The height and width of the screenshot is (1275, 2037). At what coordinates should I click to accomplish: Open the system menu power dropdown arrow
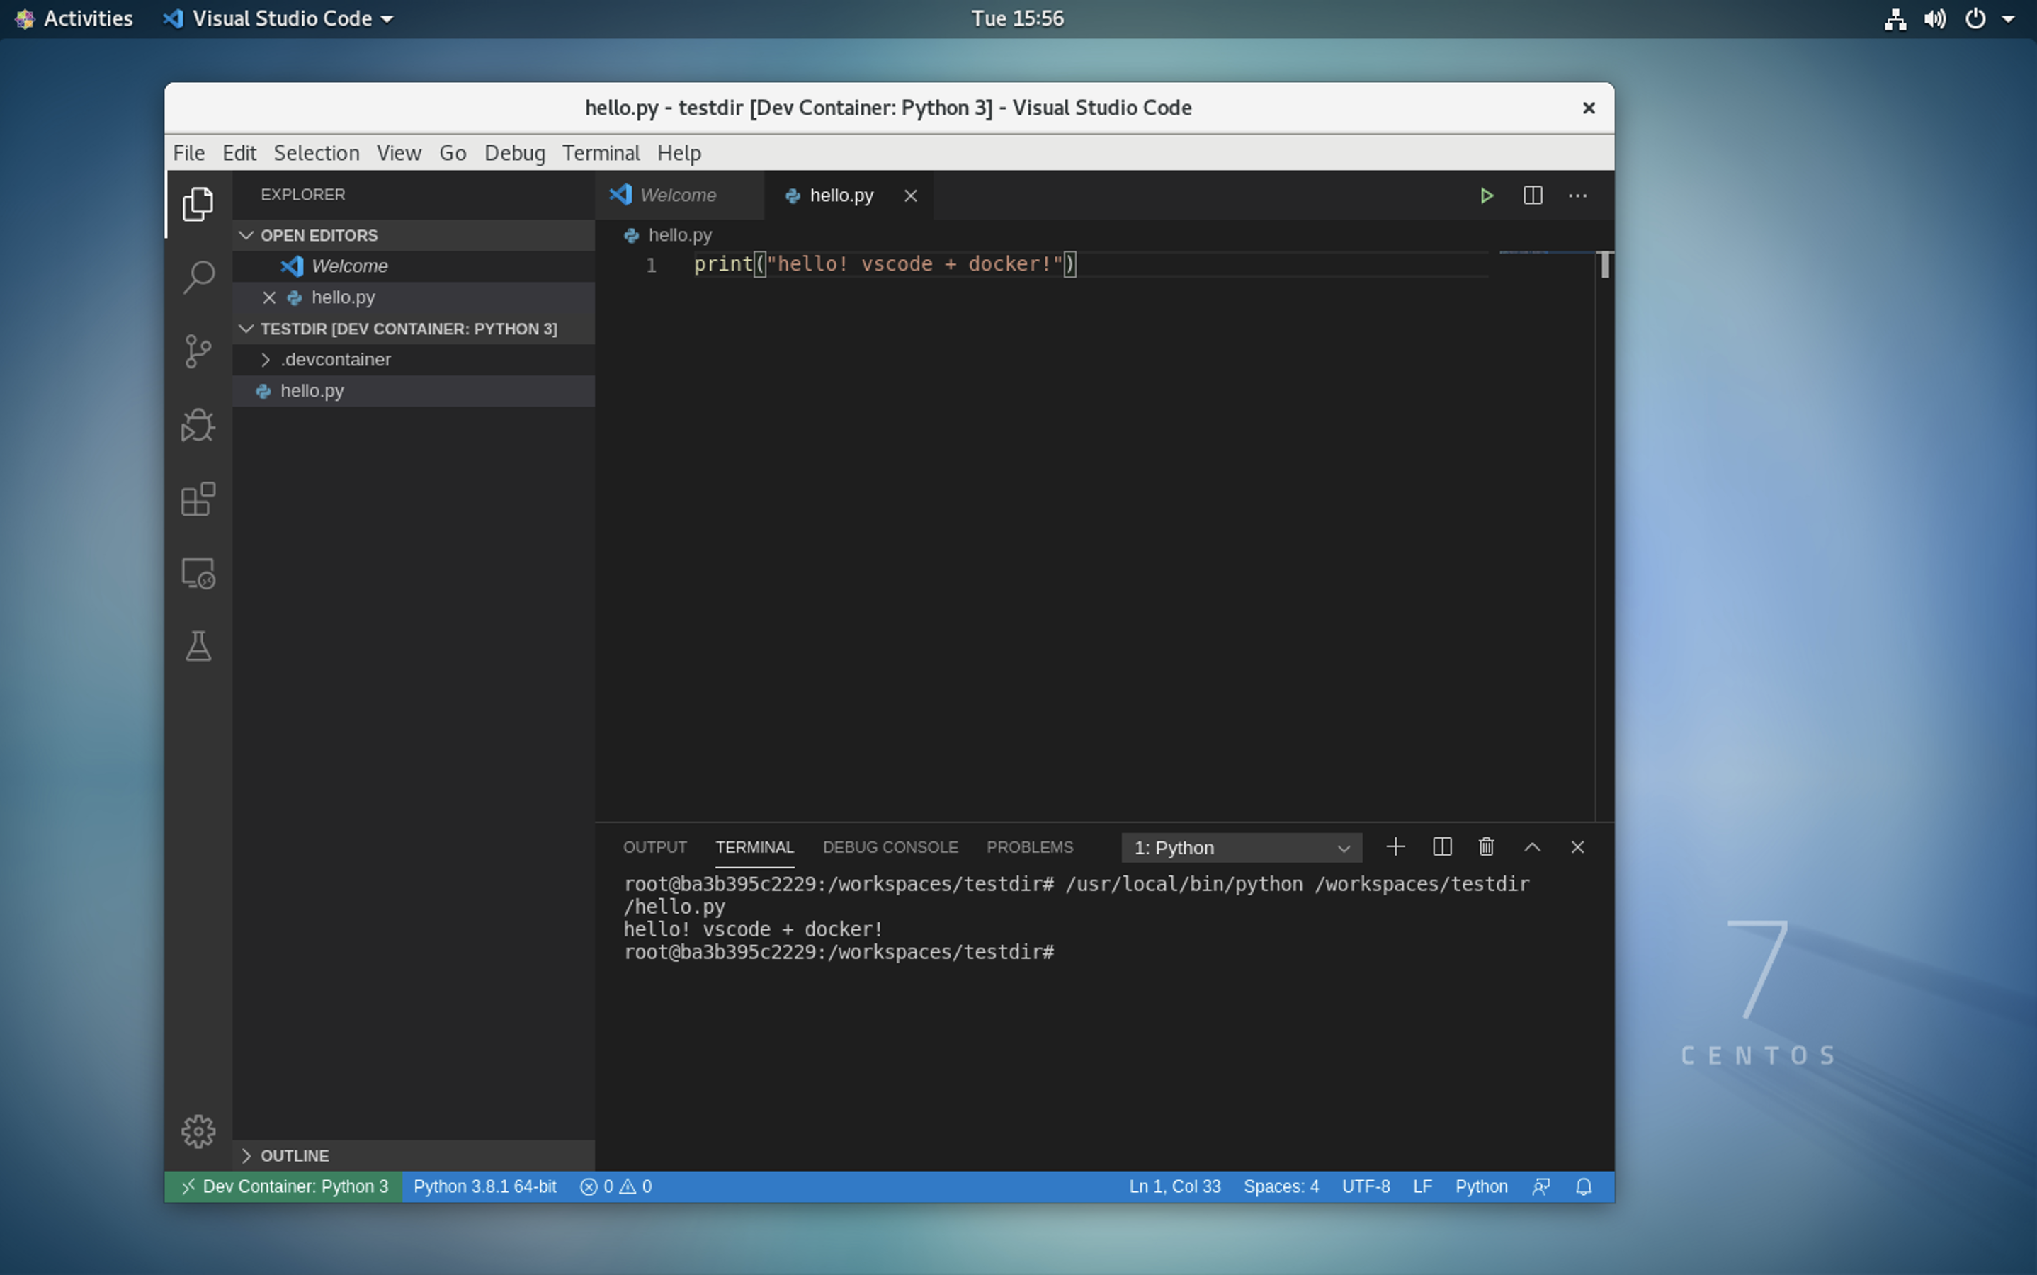coord(2009,18)
